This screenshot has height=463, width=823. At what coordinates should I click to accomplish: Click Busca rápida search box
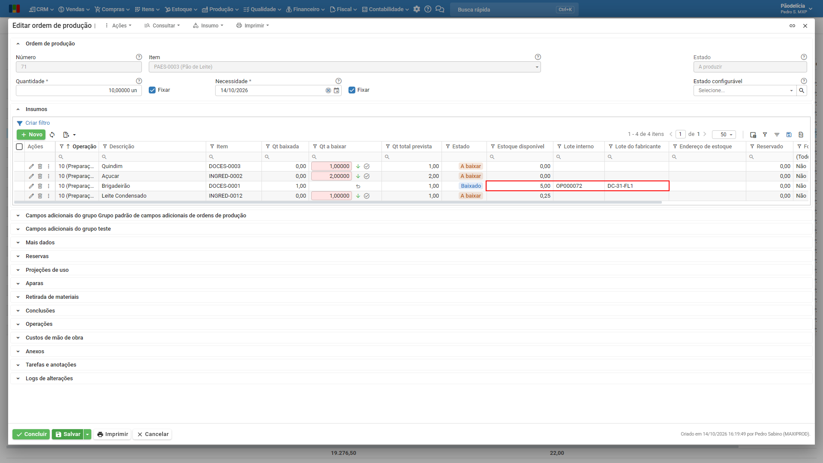514,9
